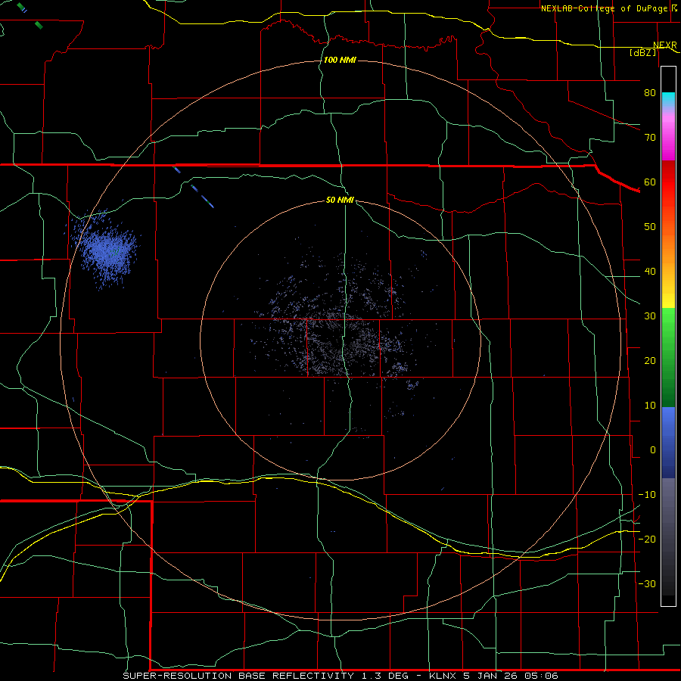The height and width of the screenshot is (681, 681).
Task: Click the 0 value on the dBZ scale
Action: point(653,450)
